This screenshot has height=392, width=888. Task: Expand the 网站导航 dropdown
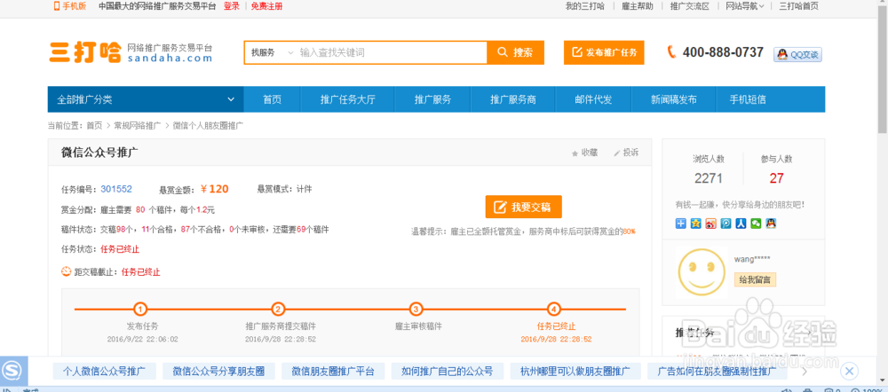745,6
